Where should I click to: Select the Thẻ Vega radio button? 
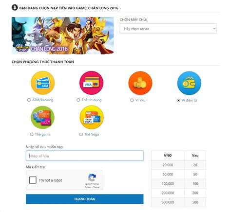point(81,135)
